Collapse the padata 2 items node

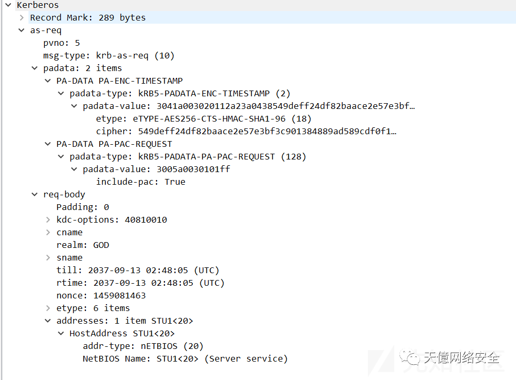(x=35, y=68)
